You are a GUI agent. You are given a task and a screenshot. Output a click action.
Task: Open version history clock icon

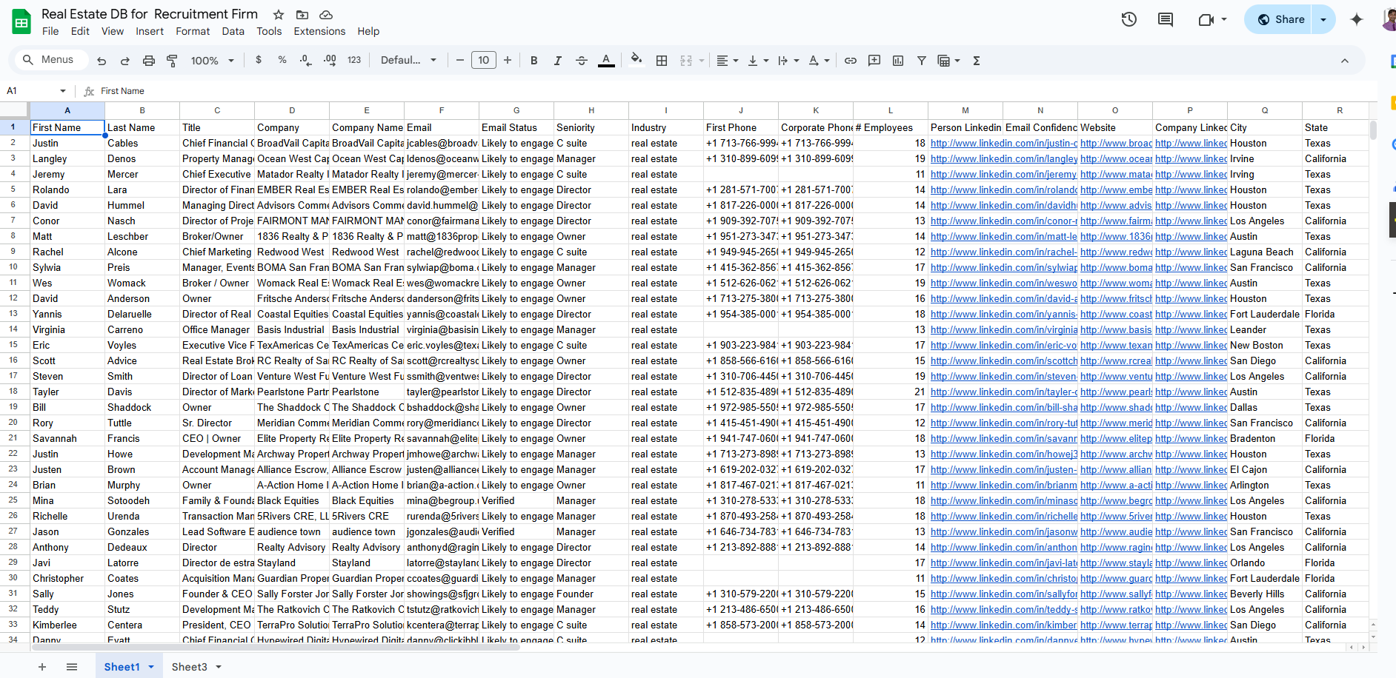(1129, 19)
